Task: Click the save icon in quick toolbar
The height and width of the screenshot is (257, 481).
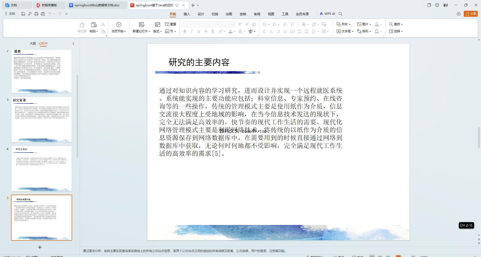Action: click(x=23, y=14)
